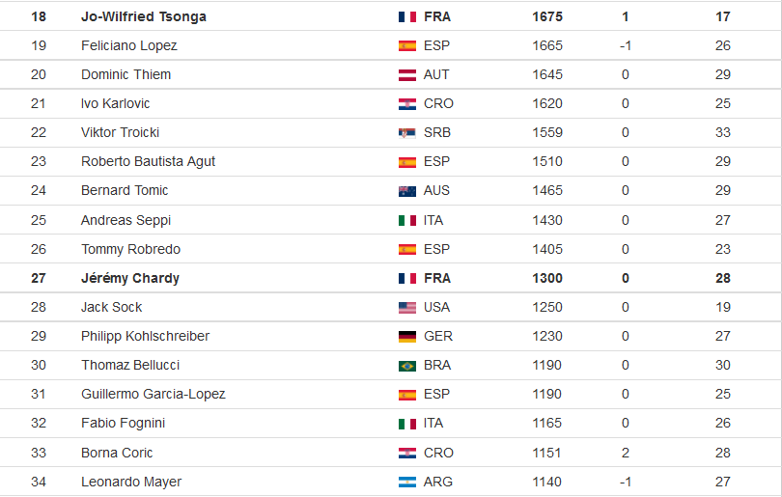Click the French flag beside Jo-Wilfried Tsonga
The height and width of the screenshot is (497, 782).
click(407, 17)
